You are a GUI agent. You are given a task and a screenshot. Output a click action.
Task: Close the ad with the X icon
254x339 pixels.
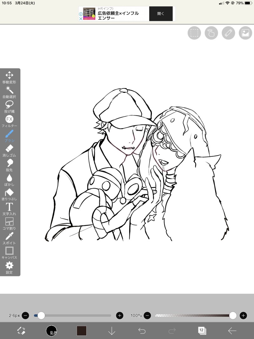pyautogui.click(x=81, y=19)
